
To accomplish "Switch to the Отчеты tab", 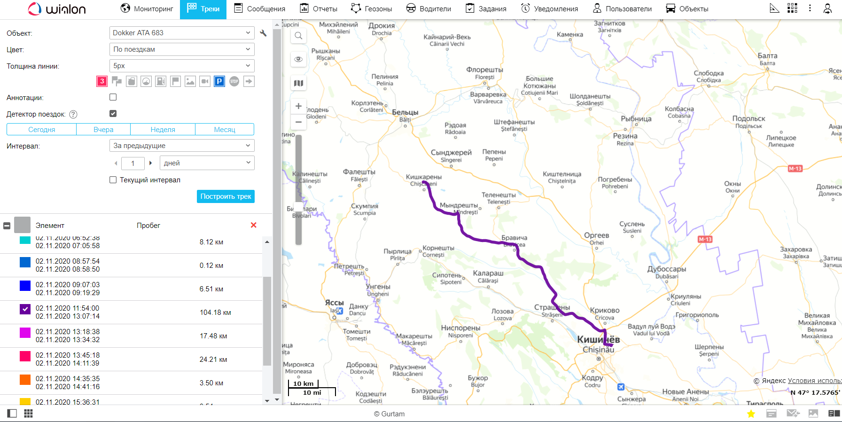I will pos(319,9).
